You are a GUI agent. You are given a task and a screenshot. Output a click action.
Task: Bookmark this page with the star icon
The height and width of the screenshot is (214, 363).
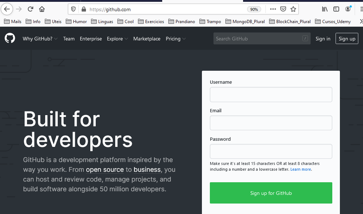tap(293, 9)
